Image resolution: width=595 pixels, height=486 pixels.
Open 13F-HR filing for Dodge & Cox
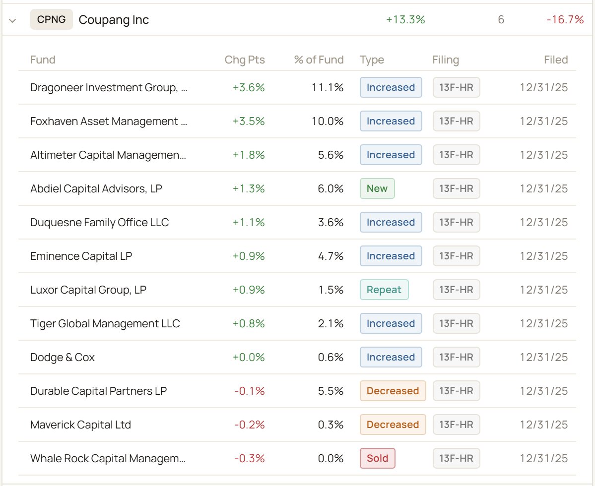click(456, 357)
